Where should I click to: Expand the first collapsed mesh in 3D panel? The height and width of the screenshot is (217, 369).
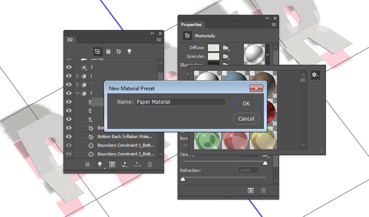(x=77, y=76)
